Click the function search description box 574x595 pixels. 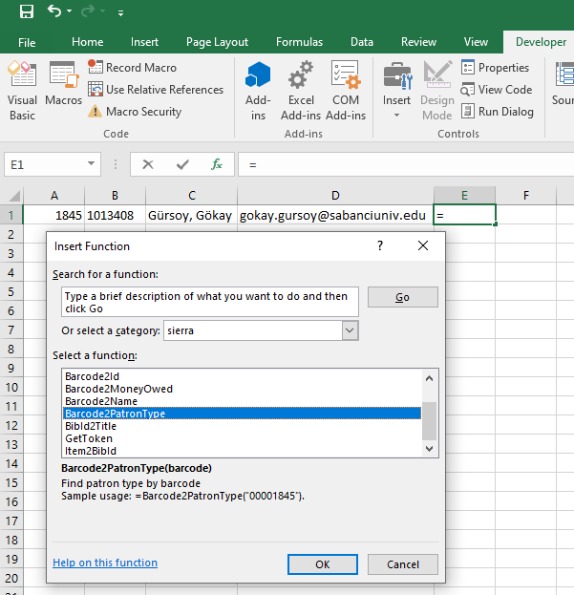(x=210, y=302)
